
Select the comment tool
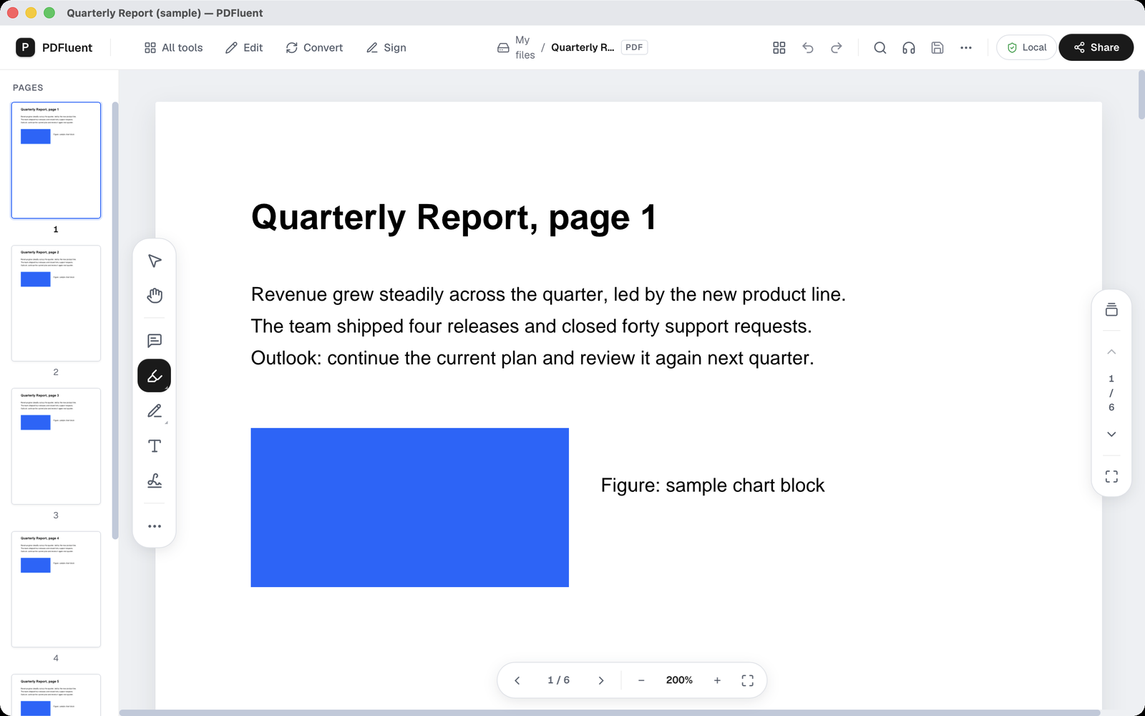coord(155,341)
